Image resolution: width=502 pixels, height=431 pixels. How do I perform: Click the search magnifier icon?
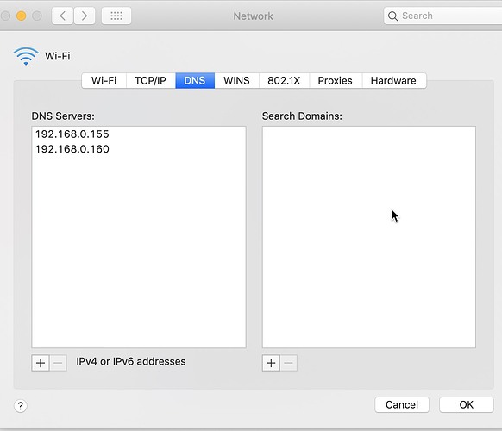click(392, 16)
